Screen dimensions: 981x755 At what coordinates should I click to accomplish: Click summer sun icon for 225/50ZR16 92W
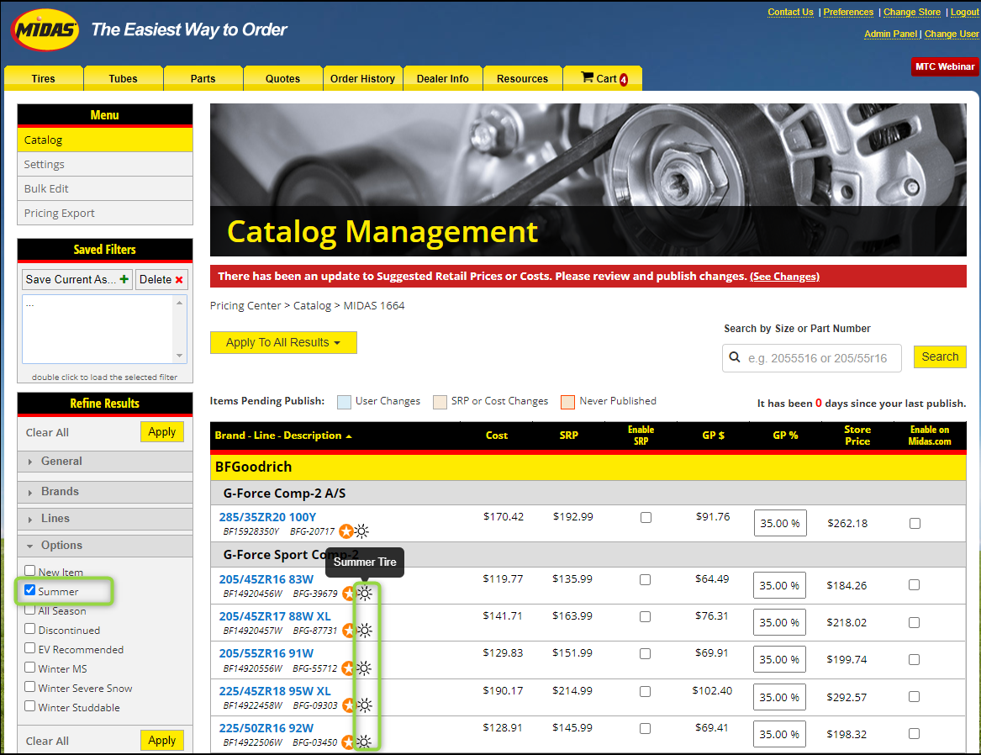(x=365, y=742)
